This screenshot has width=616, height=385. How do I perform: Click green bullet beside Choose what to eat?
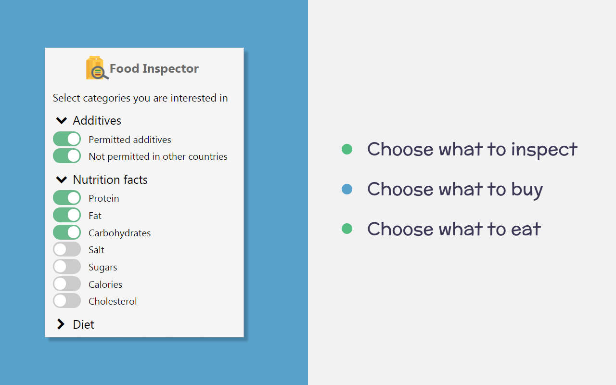coord(347,229)
